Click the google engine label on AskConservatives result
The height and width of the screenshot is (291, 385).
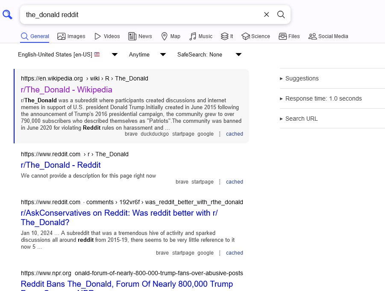click(x=206, y=253)
